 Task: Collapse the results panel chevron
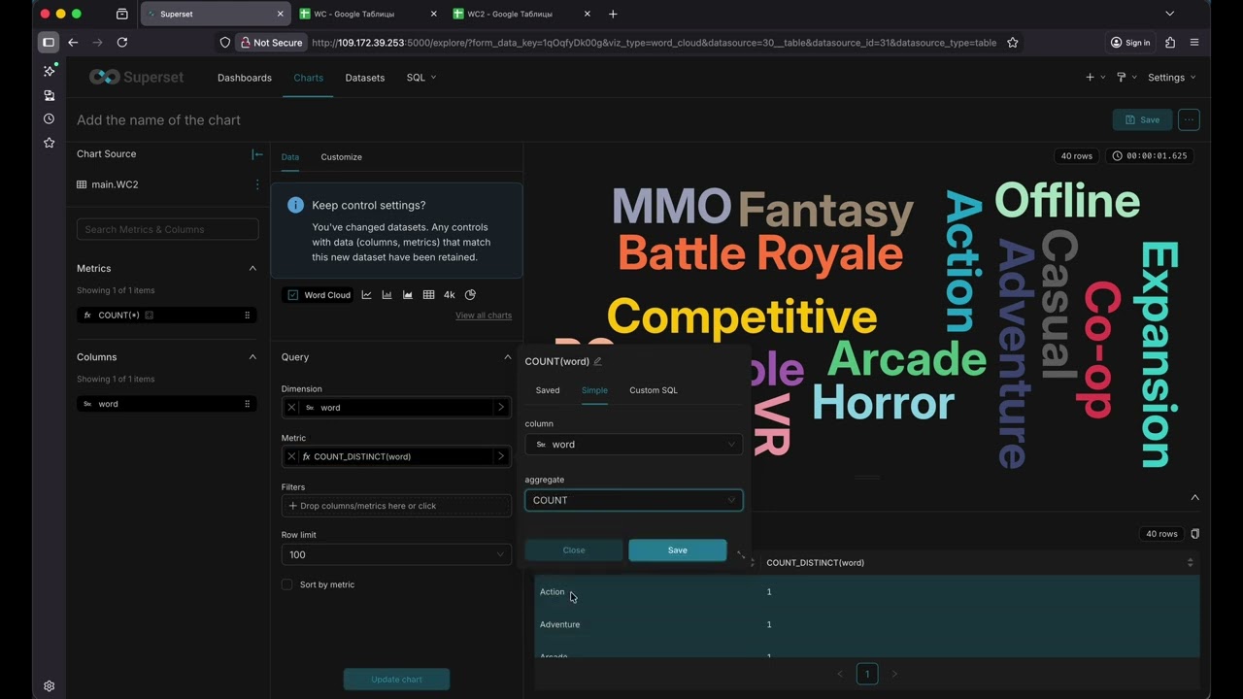tap(1194, 498)
